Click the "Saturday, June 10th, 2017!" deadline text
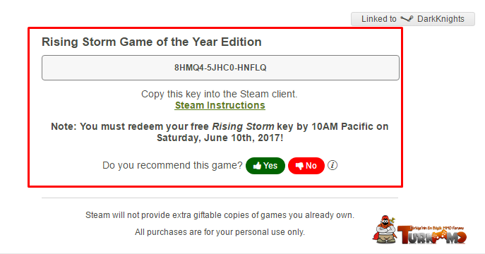485x254 pixels. (220, 138)
